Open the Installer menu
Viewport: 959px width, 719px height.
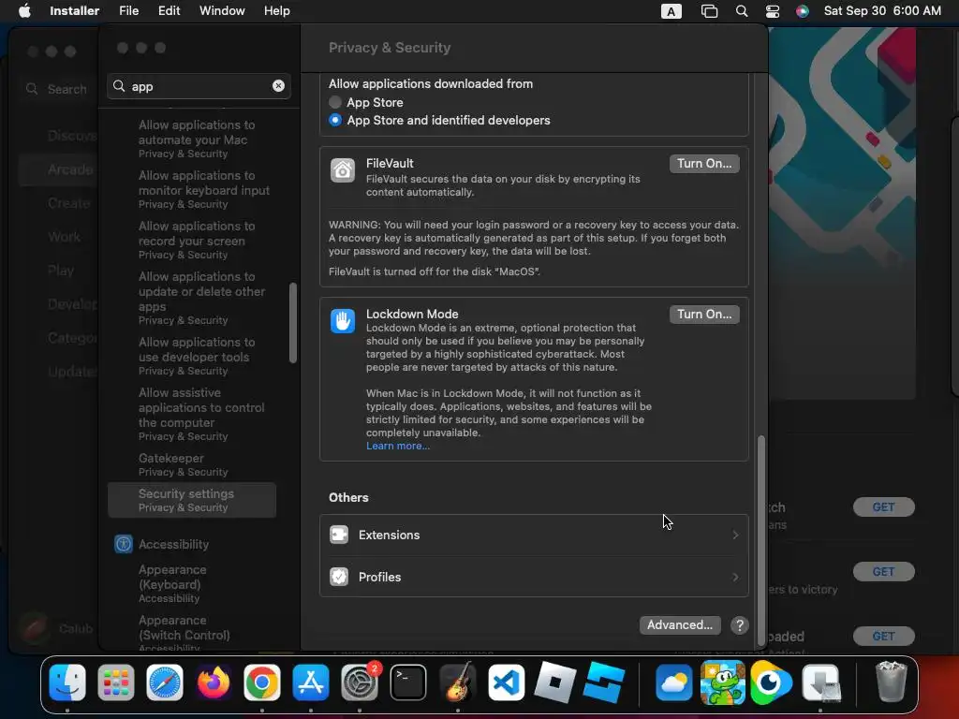[74, 11]
